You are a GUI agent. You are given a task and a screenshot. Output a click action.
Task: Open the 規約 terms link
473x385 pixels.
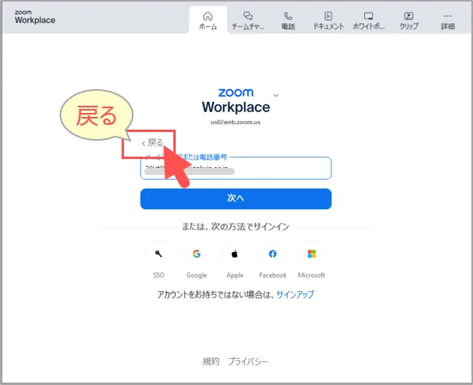pos(211,361)
